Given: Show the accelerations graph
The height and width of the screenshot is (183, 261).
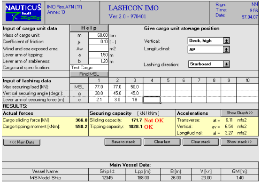Looking at the screenshot, I should [239, 113].
